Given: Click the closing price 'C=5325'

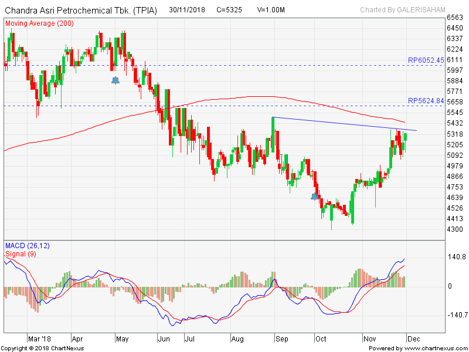Looking at the screenshot, I should (x=229, y=10).
